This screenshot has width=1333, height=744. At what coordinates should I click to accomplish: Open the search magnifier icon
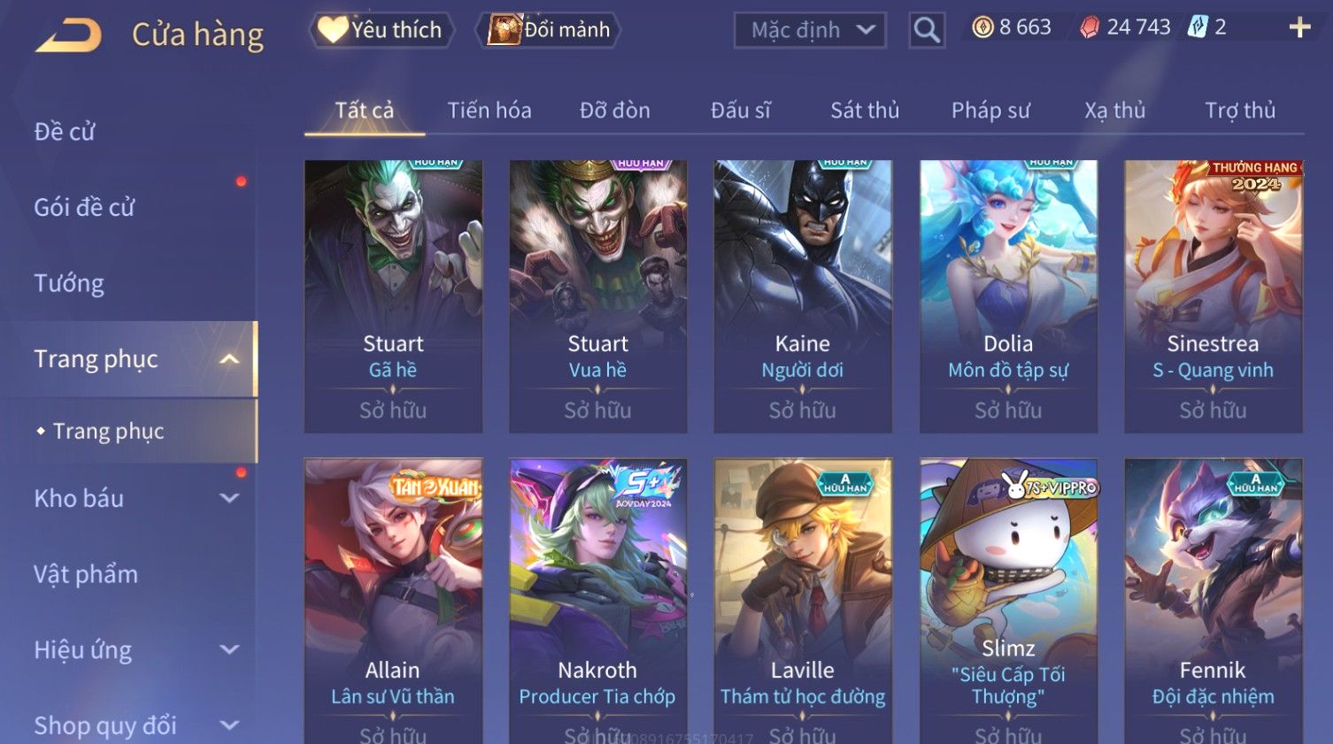point(927,31)
